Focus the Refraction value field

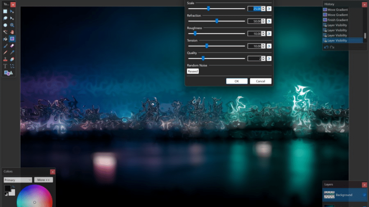(x=254, y=21)
